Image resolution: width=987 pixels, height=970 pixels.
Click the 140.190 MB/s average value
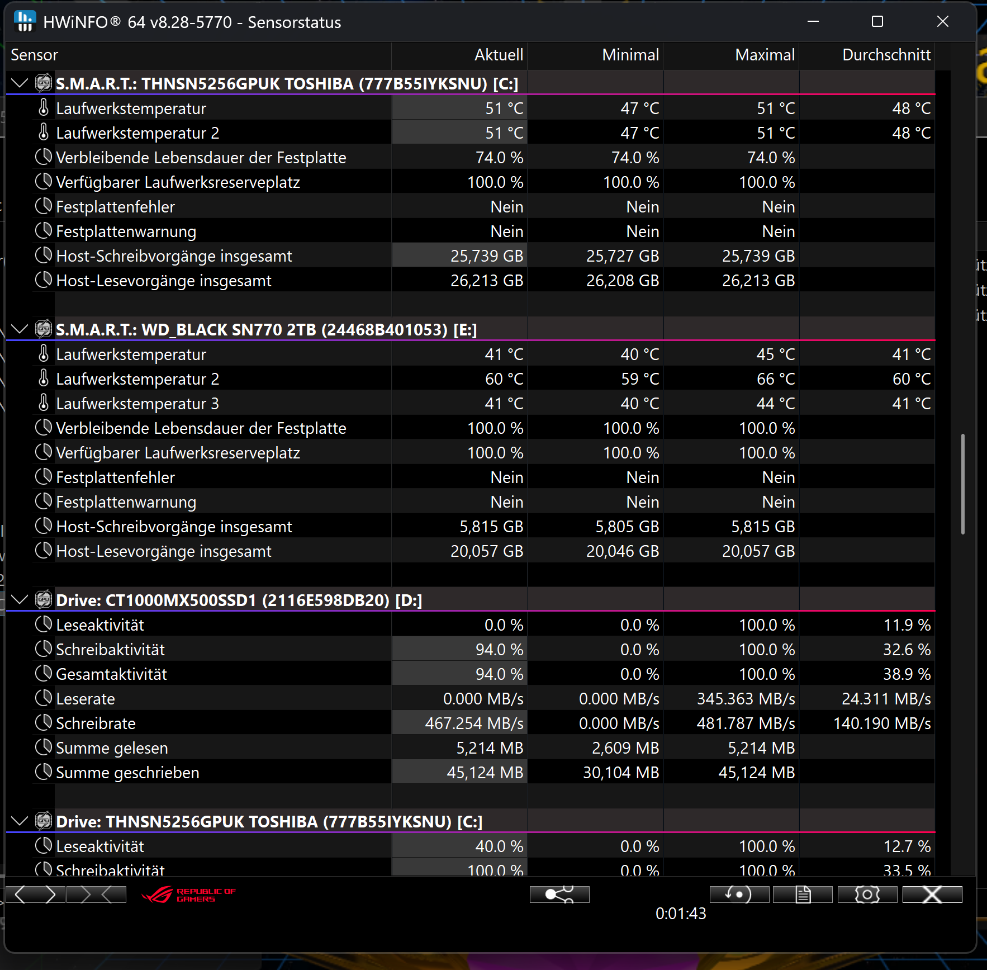867,723
